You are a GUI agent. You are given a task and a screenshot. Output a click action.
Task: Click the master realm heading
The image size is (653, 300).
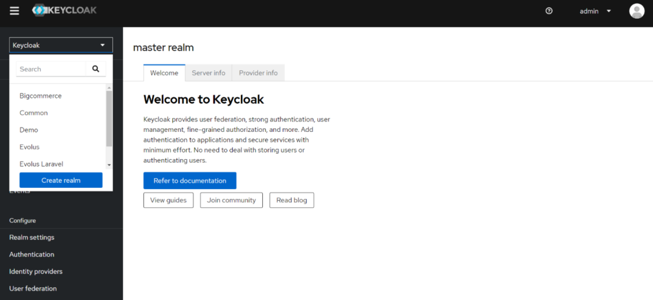point(163,48)
